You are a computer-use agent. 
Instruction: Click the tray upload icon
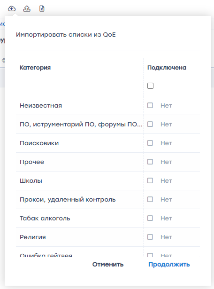coord(27,8)
